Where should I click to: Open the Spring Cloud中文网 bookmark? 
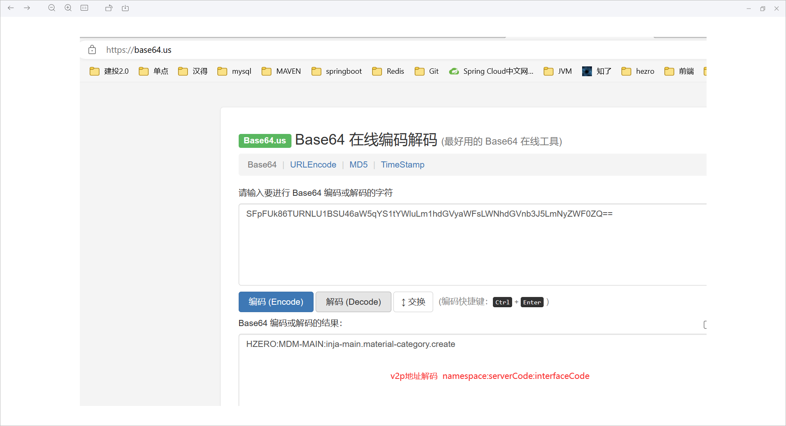491,71
